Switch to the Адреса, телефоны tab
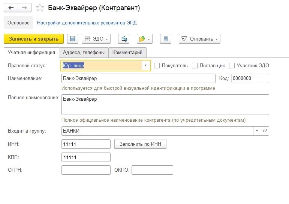This screenshot has height=204, width=289. click(x=84, y=52)
